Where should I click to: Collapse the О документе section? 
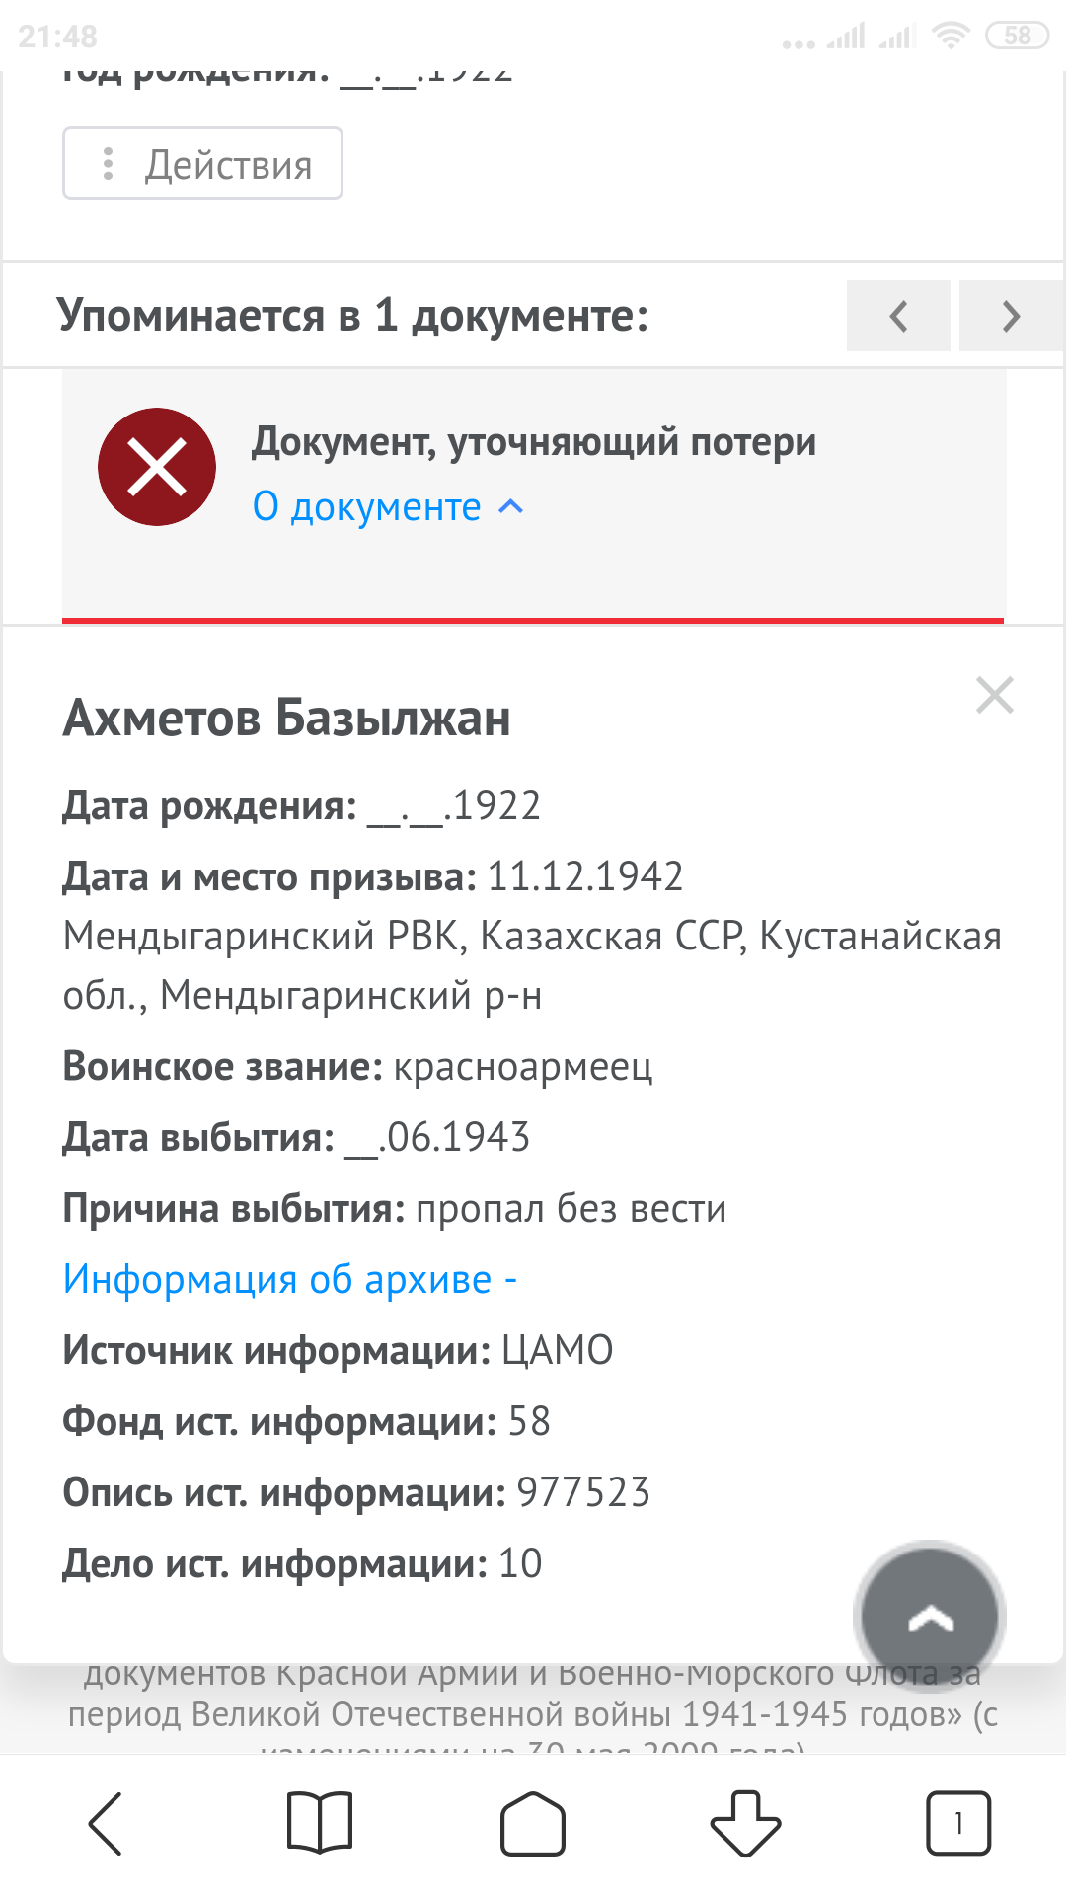388,506
